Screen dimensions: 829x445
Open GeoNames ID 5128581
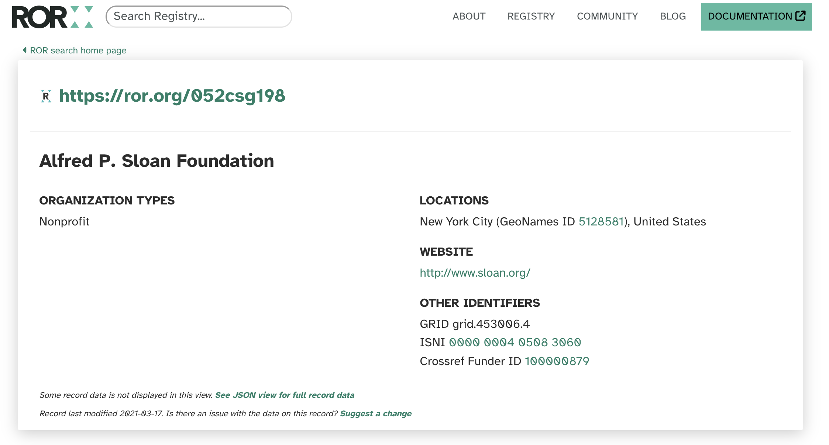(x=601, y=221)
